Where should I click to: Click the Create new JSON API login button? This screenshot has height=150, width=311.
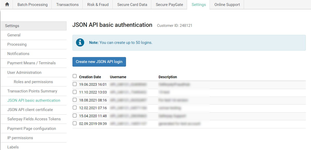point(99,62)
